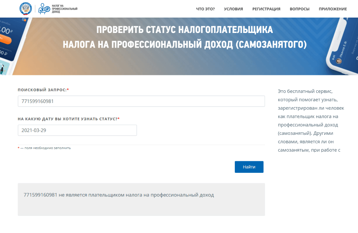The image size is (358, 233).
Task: Select the INN number 771599160981 in the field
Action: (39, 101)
